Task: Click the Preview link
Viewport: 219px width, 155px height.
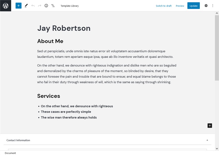Action: click(180, 6)
